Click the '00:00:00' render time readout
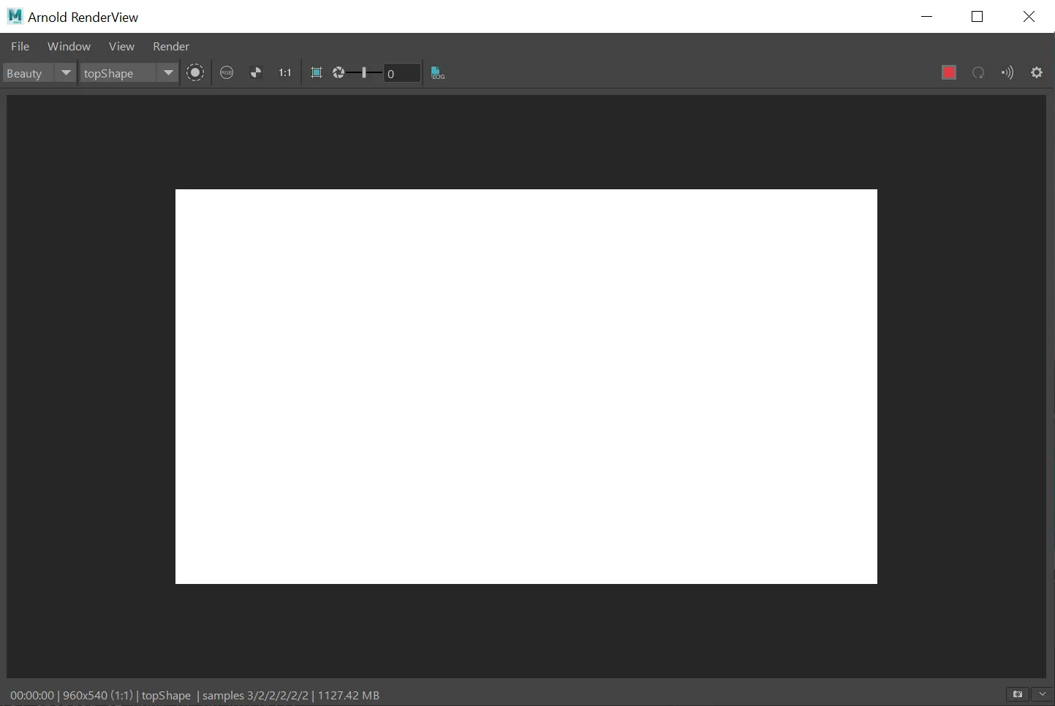The image size is (1055, 706). (x=32, y=695)
